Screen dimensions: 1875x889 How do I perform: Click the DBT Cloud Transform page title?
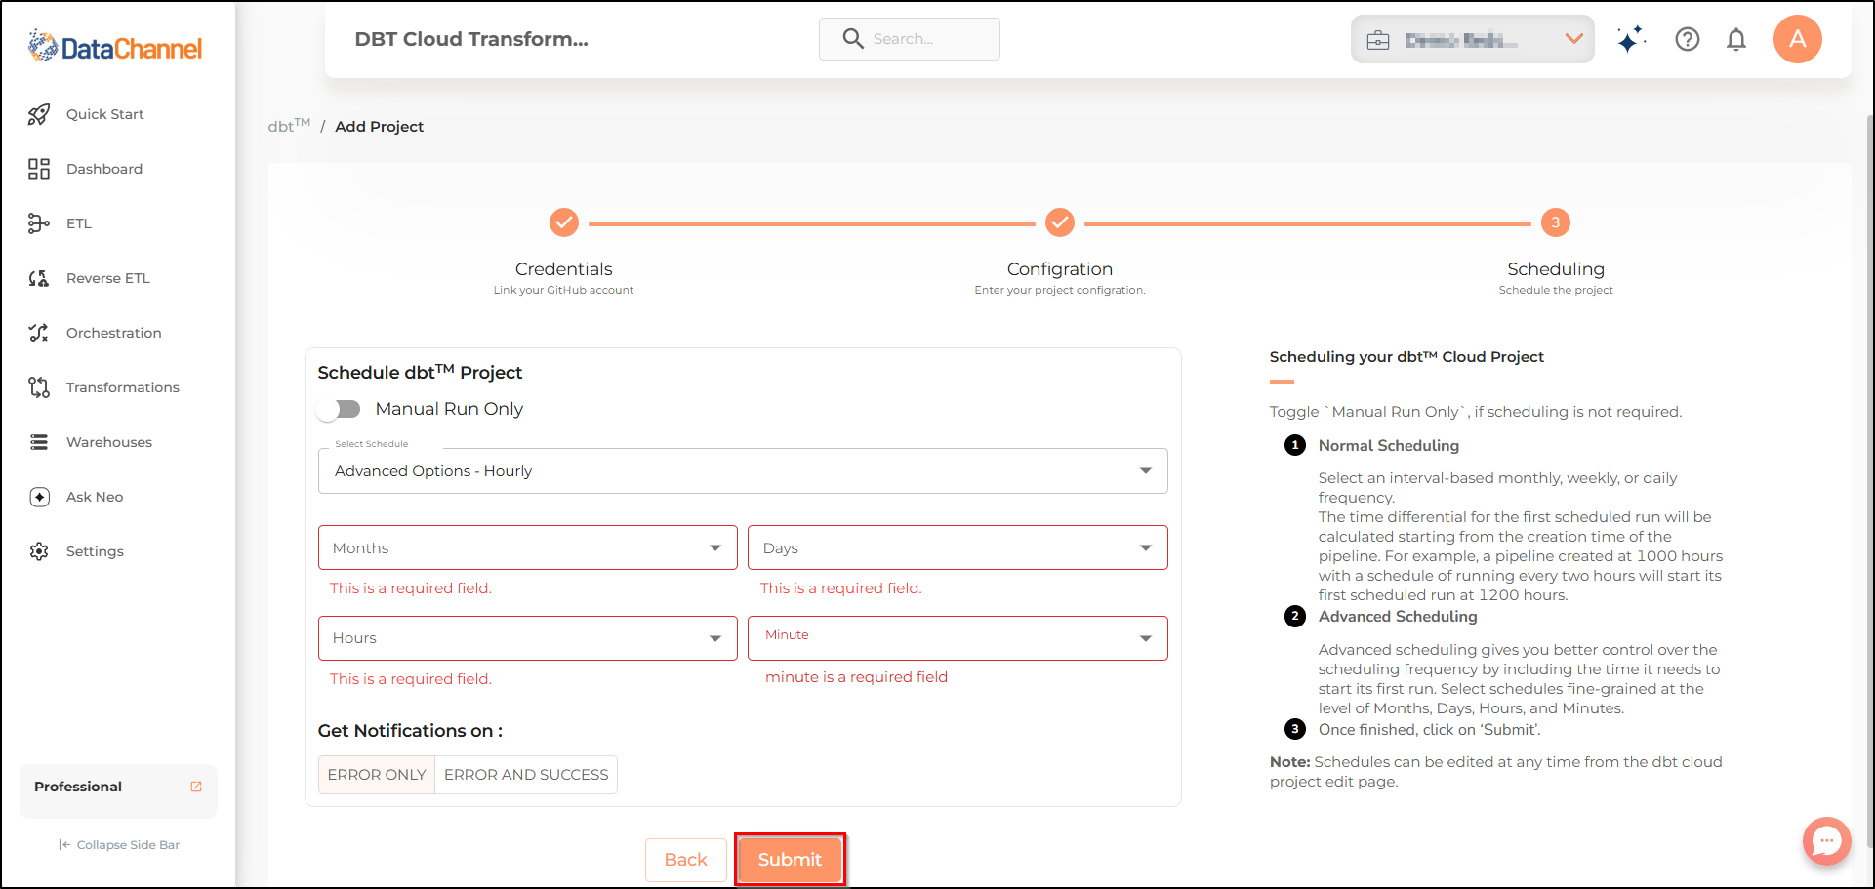click(471, 39)
